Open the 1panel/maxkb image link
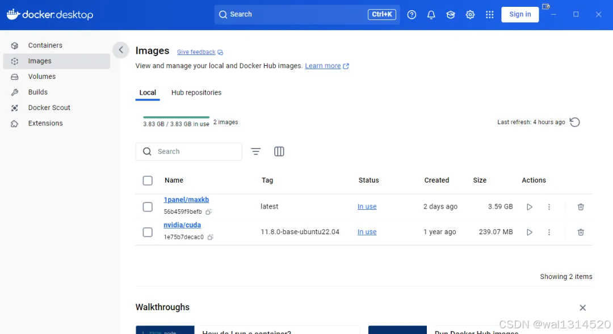The height and width of the screenshot is (334, 613). click(186, 200)
